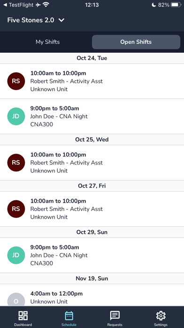
Task: Open the Dashboard grid icon
Action: tap(23, 315)
